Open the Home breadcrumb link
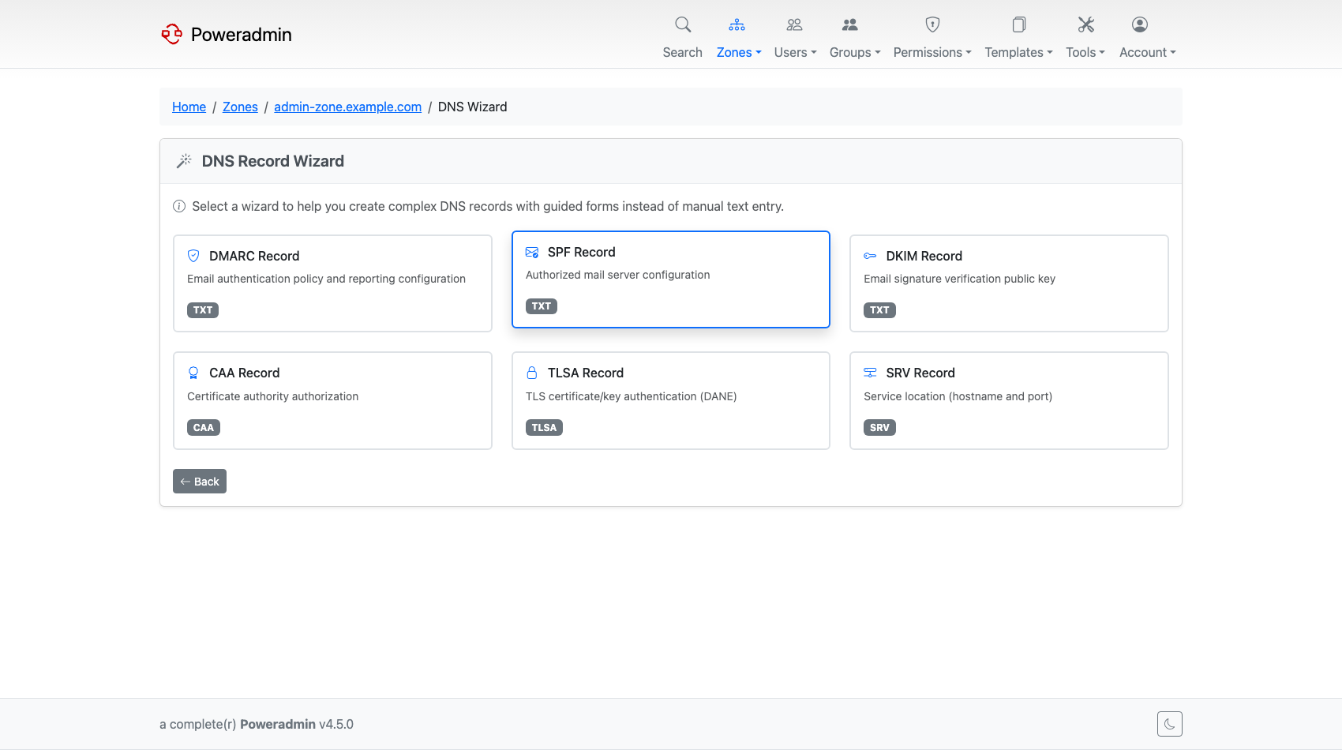Viewport: 1342px width, 750px height. 189,107
